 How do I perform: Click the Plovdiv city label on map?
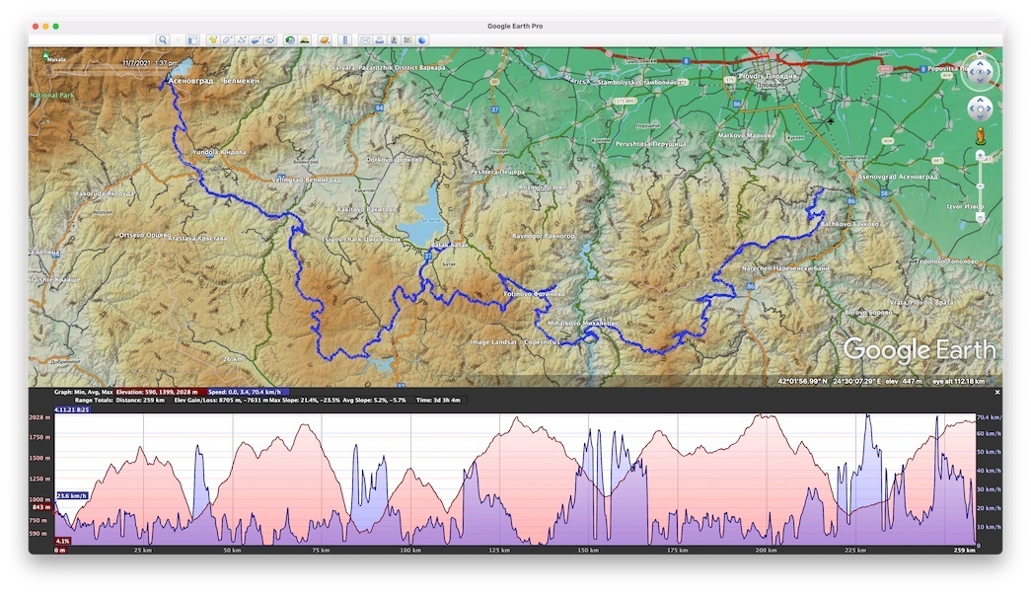[770, 76]
